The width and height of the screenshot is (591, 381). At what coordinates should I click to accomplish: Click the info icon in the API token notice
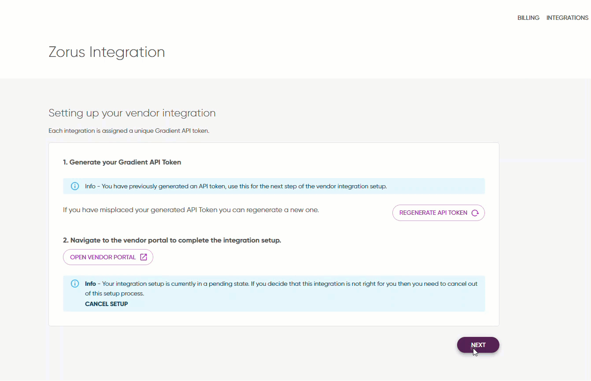coord(75,186)
